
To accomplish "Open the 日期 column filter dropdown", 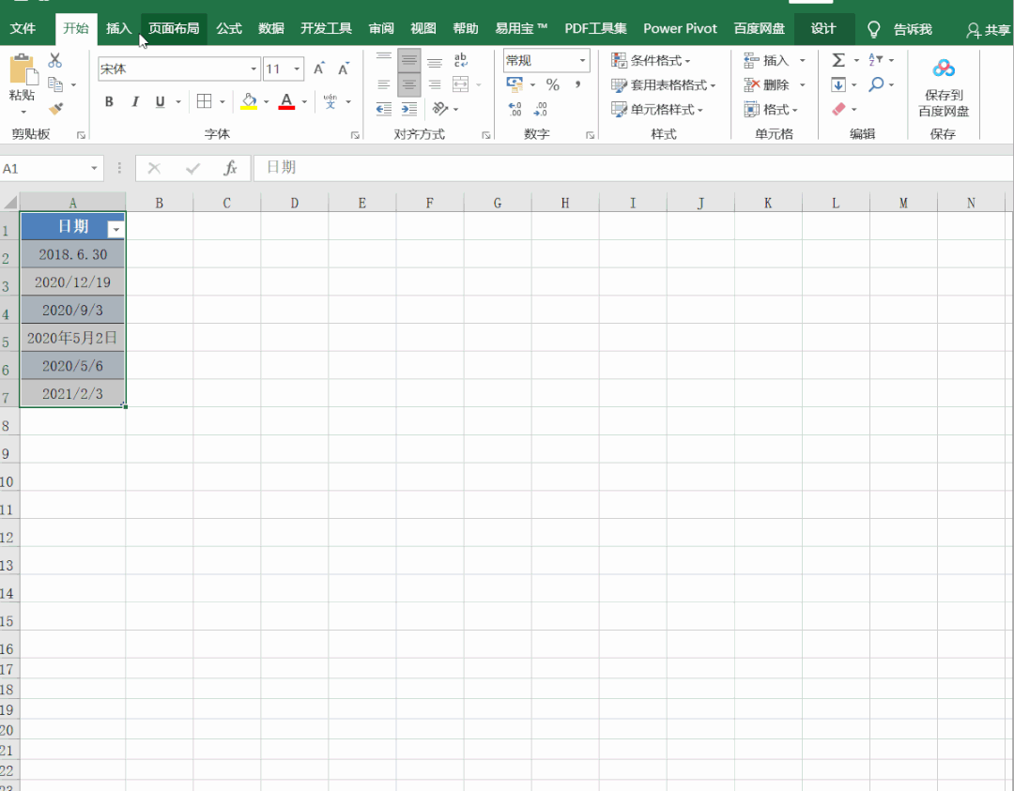I will coord(115,229).
